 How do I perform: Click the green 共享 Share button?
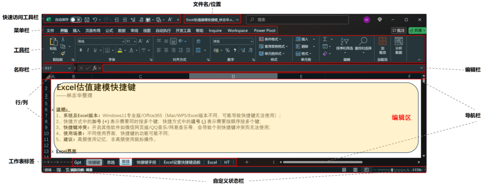pos(418,30)
